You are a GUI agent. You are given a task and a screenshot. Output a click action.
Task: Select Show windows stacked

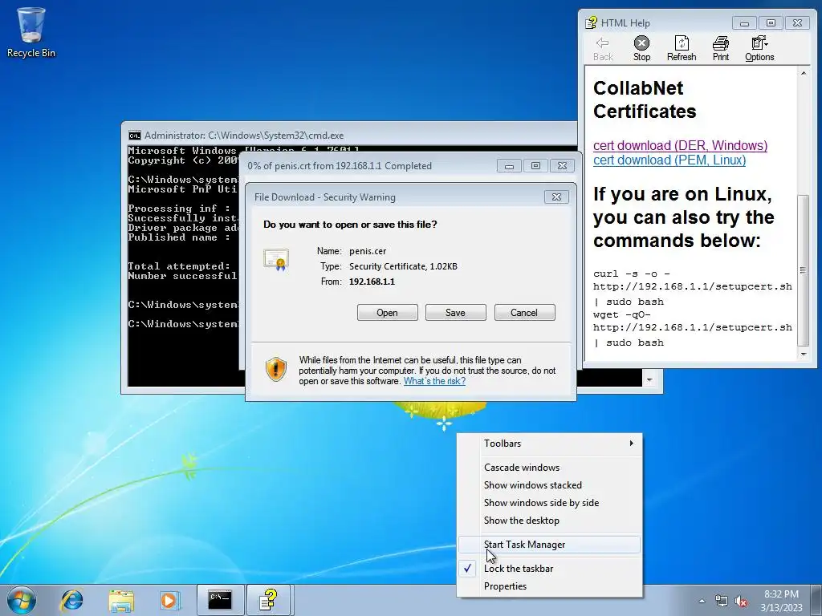[x=550, y=485]
